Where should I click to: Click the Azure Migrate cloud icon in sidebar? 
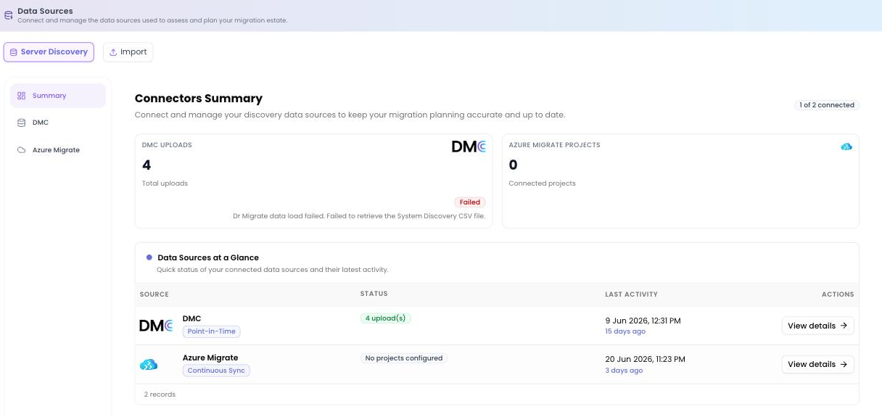pos(21,150)
